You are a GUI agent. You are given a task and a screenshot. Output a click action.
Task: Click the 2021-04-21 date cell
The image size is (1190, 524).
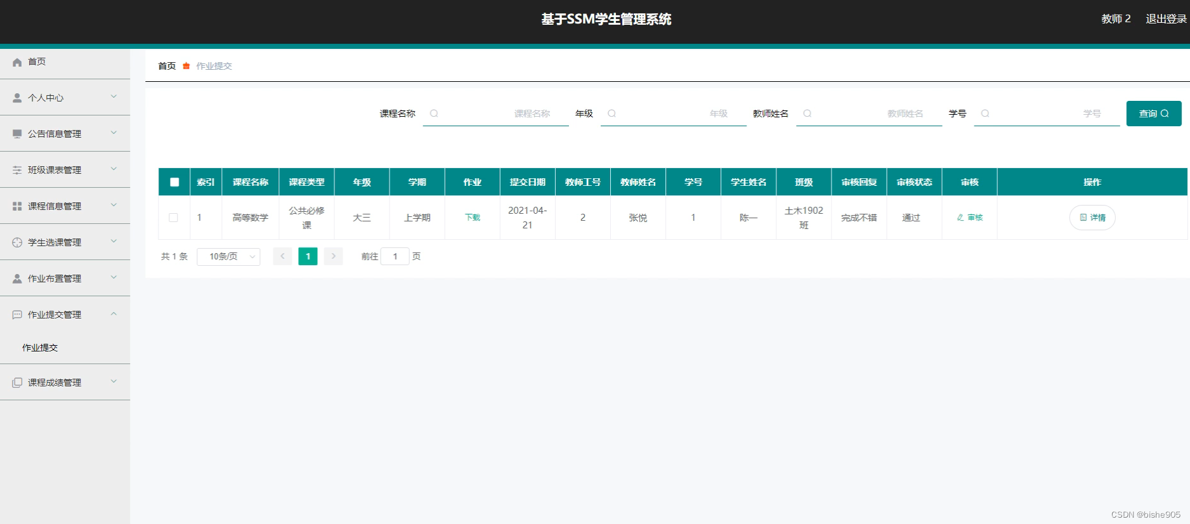[527, 218]
